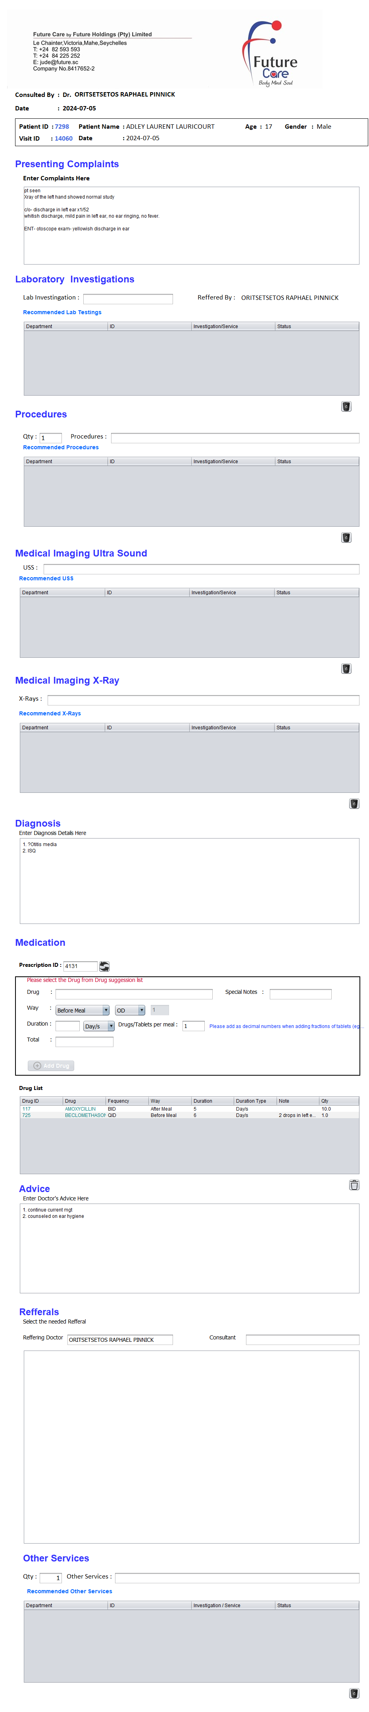The width and height of the screenshot is (369, 1712).
Task: Open Patient ID 7298 link
Action: pos(62,127)
